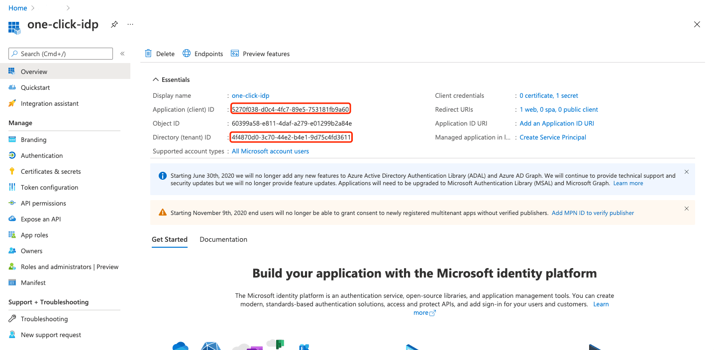Click the New support request icon
The width and height of the screenshot is (714, 350).
point(12,335)
